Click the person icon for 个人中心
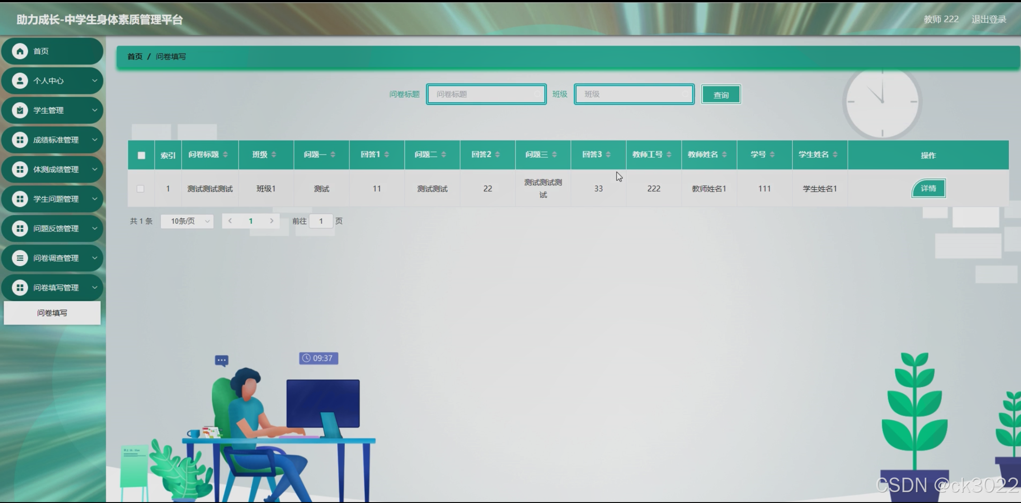The image size is (1021, 503). point(19,81)
